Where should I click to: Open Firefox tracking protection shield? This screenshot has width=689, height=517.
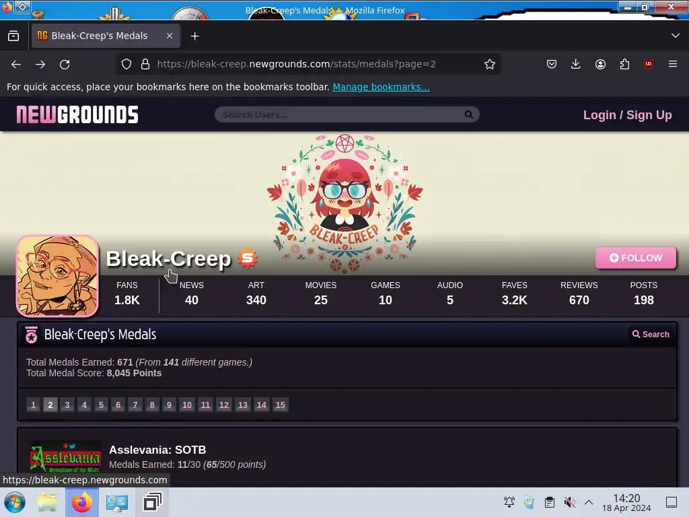tap(126, 64)
